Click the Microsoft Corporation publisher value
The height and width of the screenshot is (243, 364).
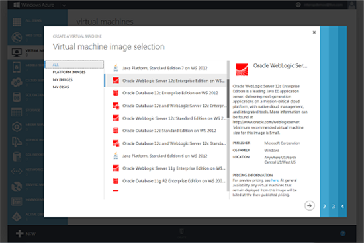[283, 143]
